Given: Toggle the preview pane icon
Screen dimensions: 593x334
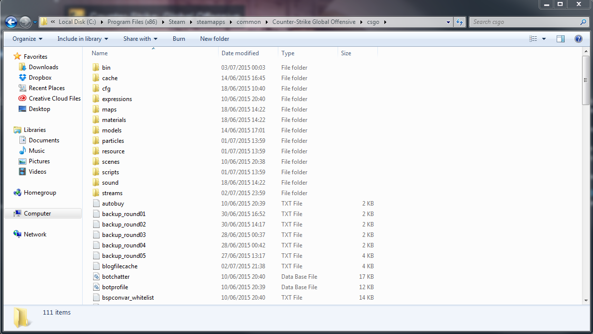Looking at the screenshot, I should pyautogui.click(x=561, y=39).
